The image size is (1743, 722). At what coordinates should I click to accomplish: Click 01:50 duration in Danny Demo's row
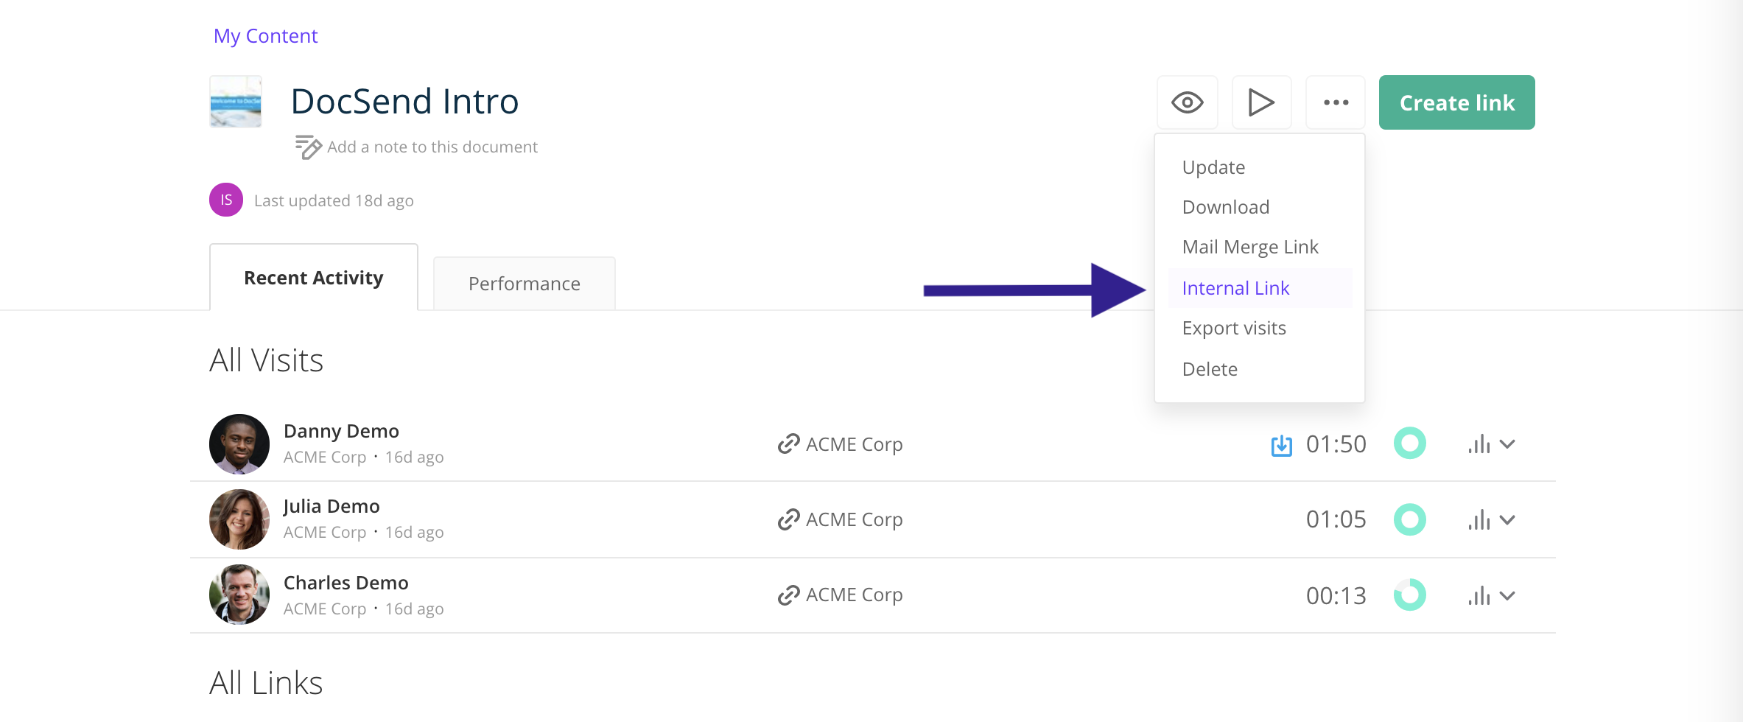1336,444
